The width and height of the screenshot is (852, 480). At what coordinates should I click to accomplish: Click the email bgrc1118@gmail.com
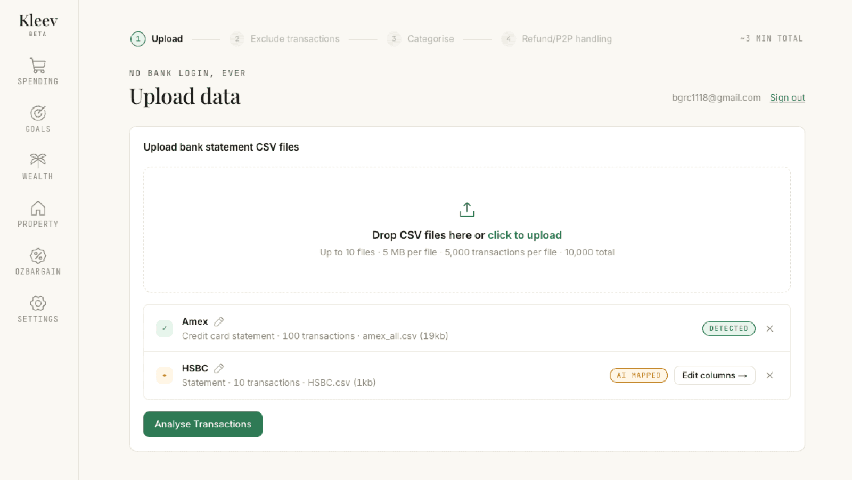pos(716,97)
